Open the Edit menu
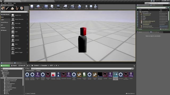This screenshot has width=170, height=95. (5, 3)
